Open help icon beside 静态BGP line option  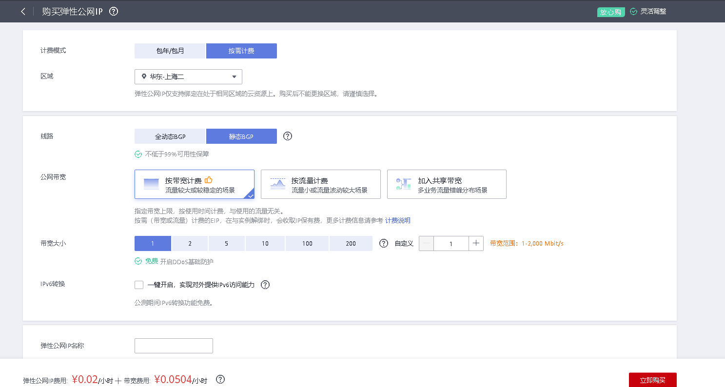point(288,136)
